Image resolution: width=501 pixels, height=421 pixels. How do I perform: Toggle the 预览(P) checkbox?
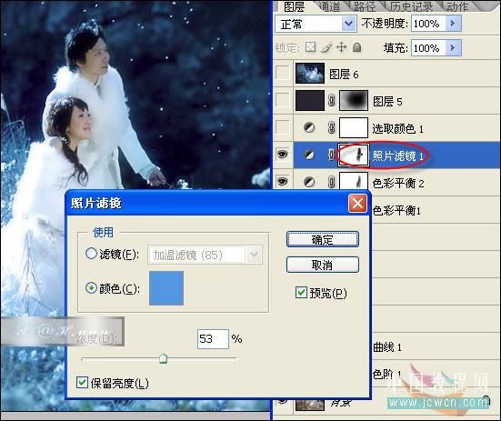click(301, 292)
